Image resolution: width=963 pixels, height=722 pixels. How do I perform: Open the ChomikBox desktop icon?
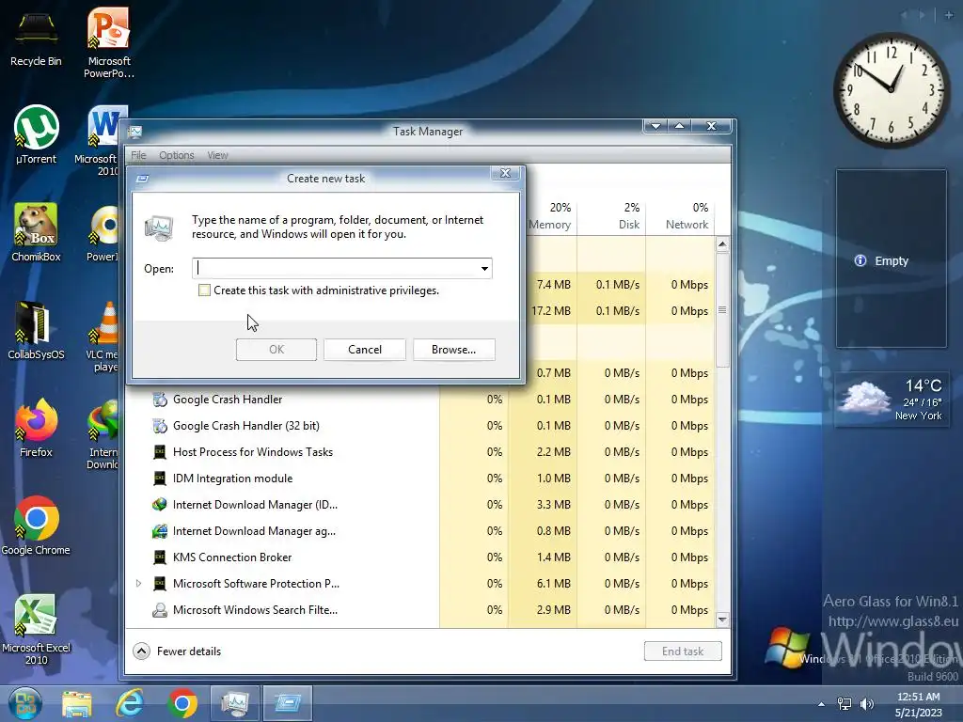(x=36, y=232)
